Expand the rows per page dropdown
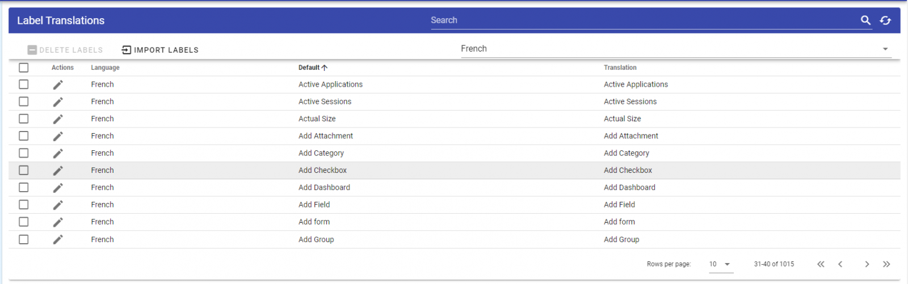The image size is (908, 284). click(x=721, y=264)
